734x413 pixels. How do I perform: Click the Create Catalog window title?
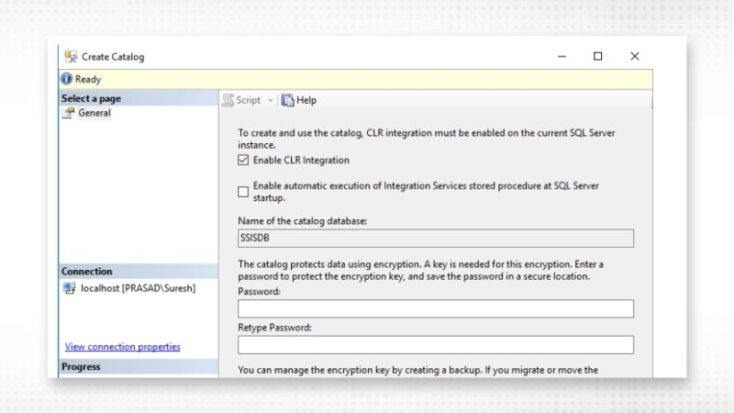click(x=113, y=57)
